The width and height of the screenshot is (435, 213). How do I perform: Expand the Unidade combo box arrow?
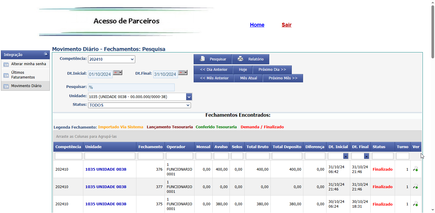(x=189, y=97)
